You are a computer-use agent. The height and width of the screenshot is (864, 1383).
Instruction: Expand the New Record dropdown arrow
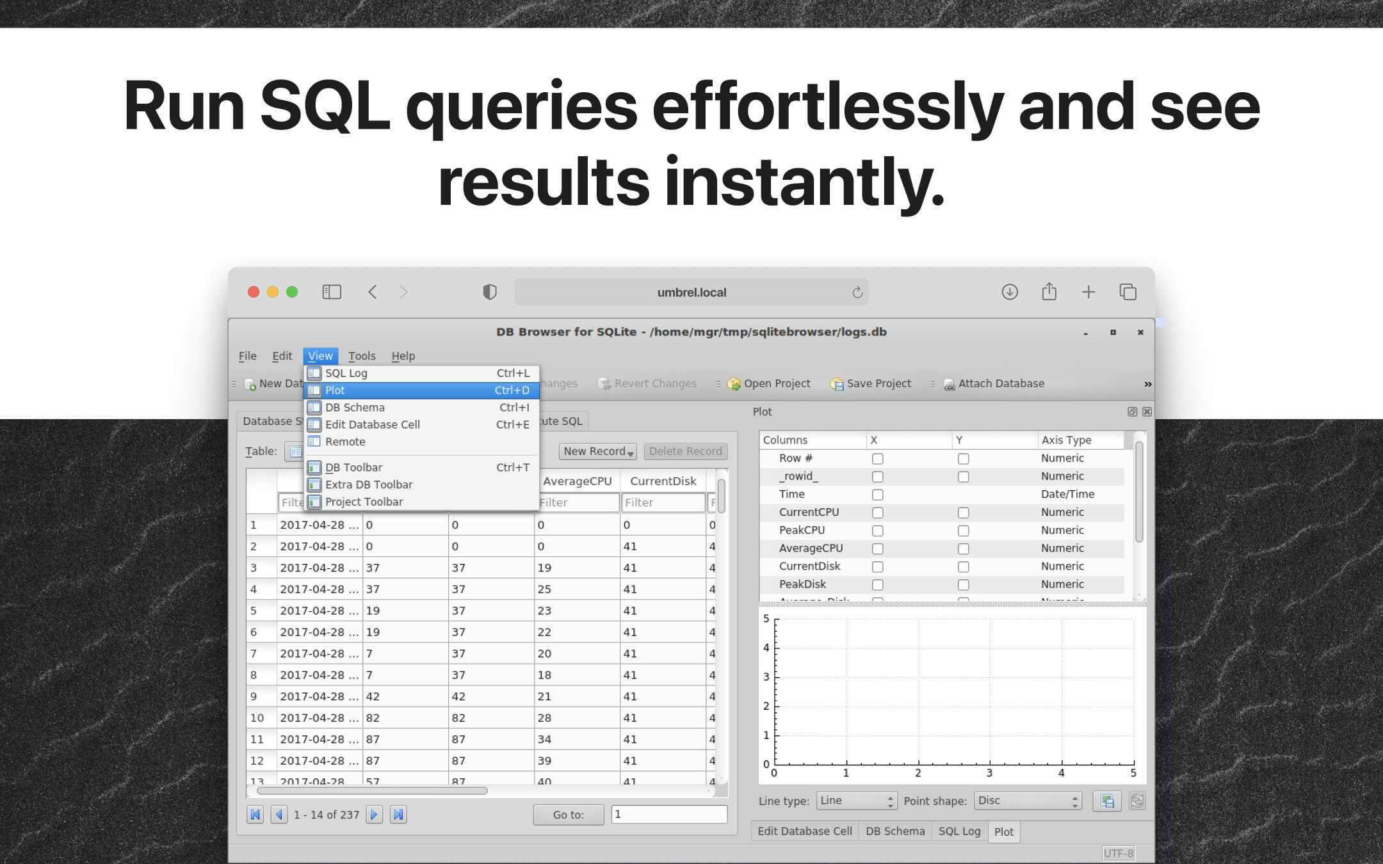631,452
